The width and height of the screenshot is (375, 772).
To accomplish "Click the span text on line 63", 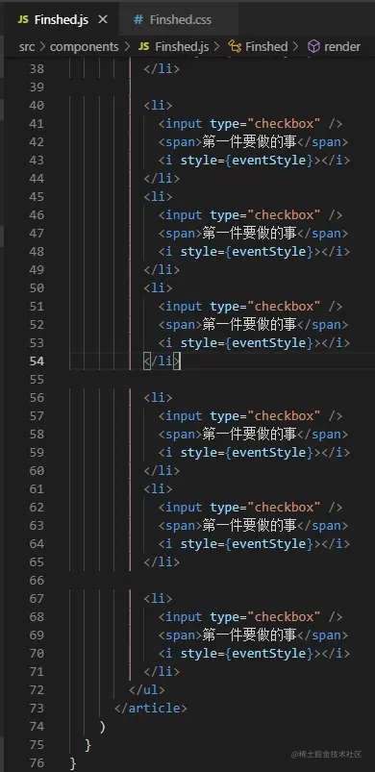I will [249, 525].
